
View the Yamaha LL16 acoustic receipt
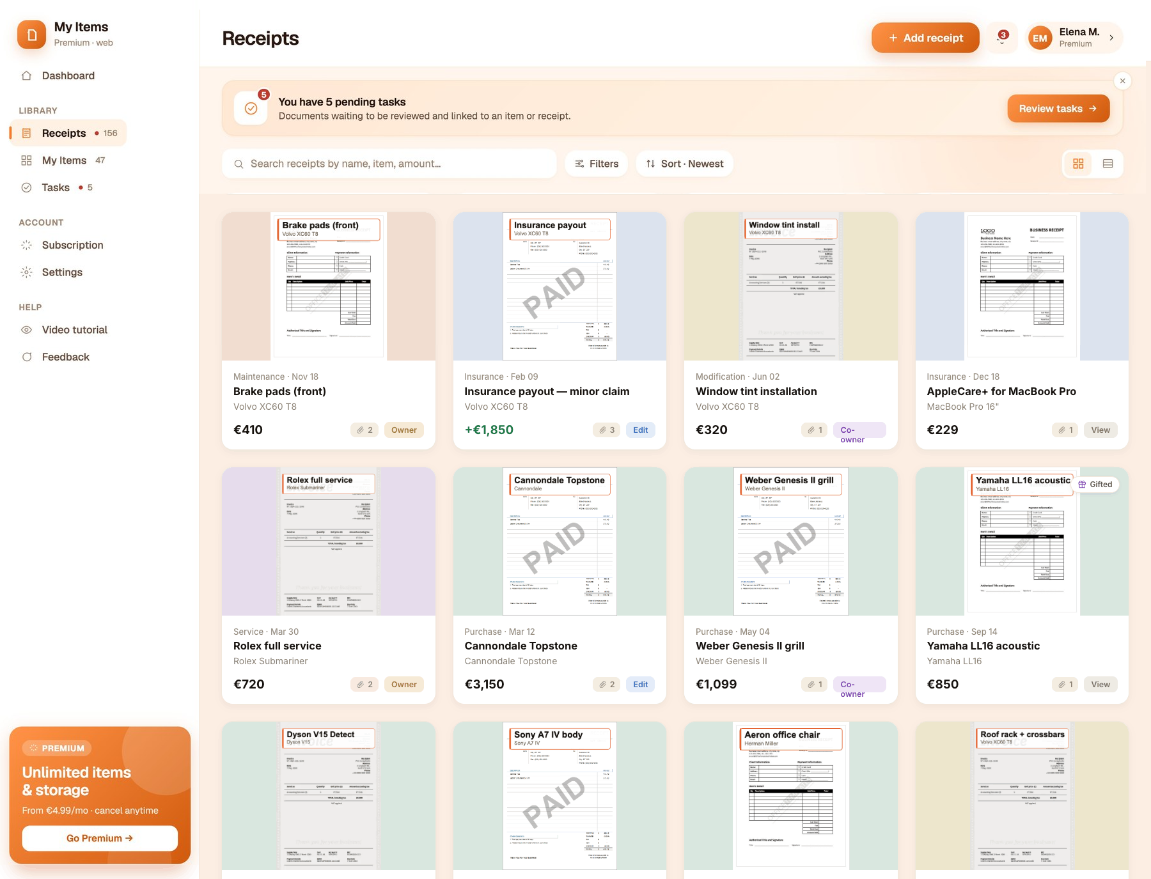point(1100,684)
